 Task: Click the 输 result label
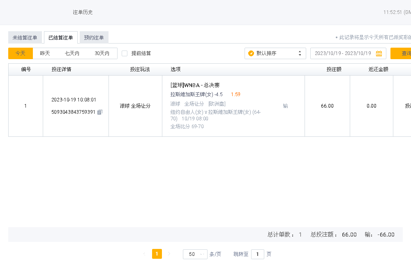pyautogui.click(x=286, y=106)
